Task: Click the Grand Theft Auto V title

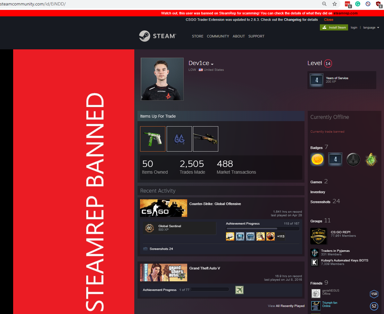Action: (205, 268)
